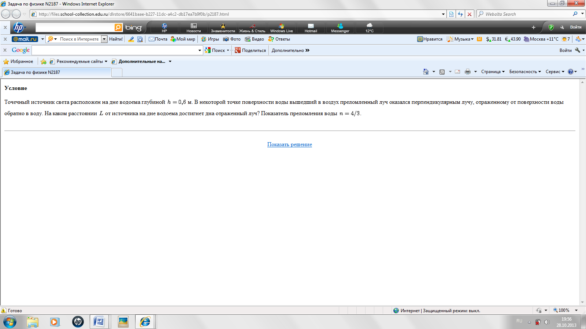586x329 pixels.
Task: Open Mail.ru toolbar settings dropdown
Action: tap(580, 39)
